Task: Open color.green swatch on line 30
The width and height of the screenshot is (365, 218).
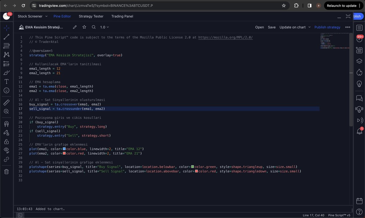Action: (193, 167)
